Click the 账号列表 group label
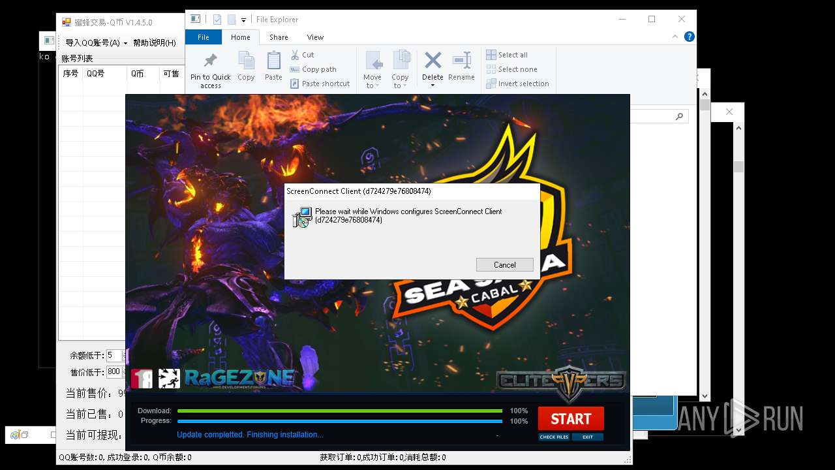 (x=77, y=59)
